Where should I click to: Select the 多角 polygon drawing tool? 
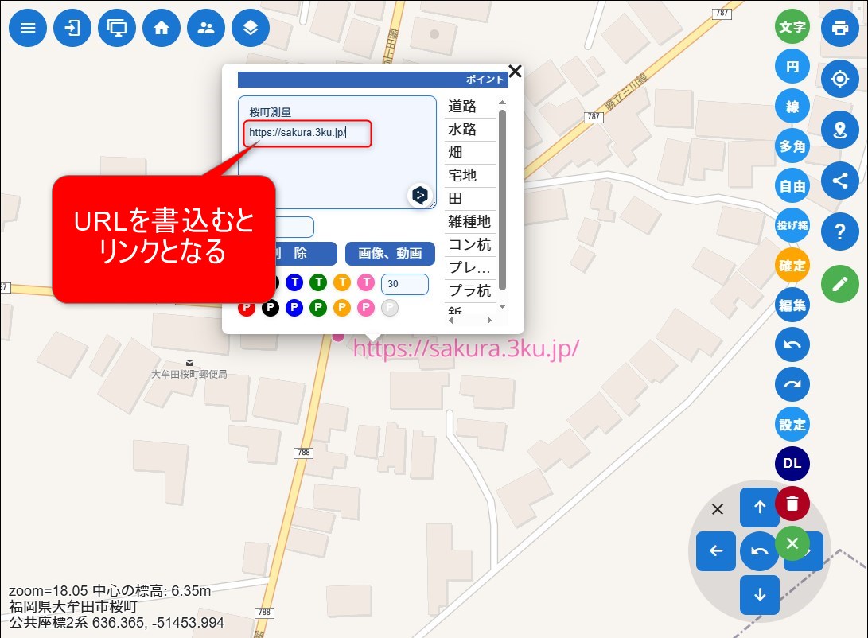[x=792, y=146]
